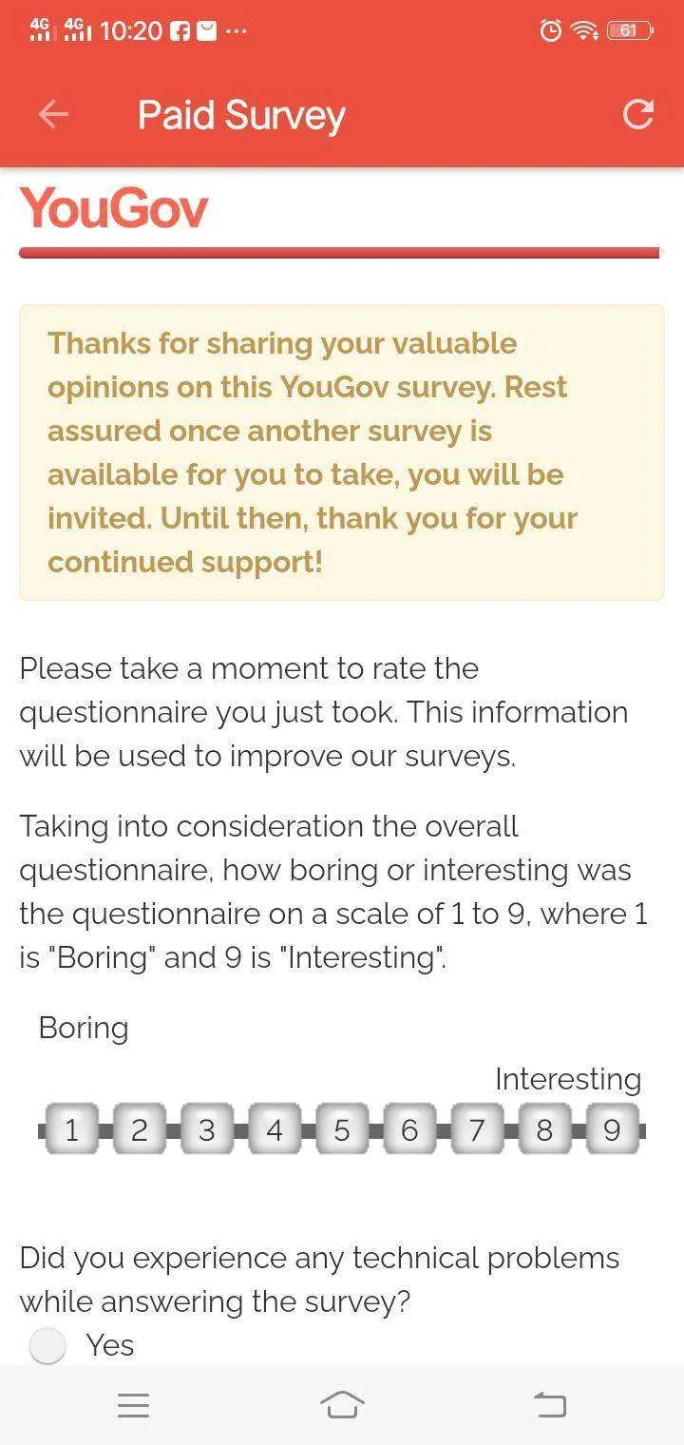This screenshot has height=1445, width=684.
Task: Rate the questionnaire 1 for Boring
Action: coord(71,1129)
